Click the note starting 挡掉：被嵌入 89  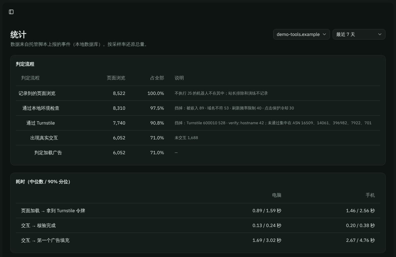[x=234, y=108]
